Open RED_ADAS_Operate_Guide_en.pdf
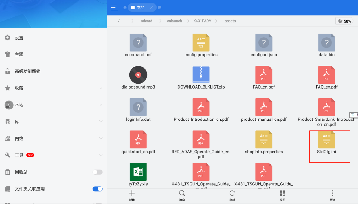Image resolution: width=358 pixels, height=204 pixels. [201, 144]
